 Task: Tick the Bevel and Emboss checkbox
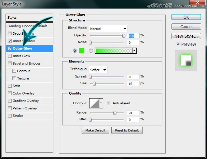pos(10,64)
